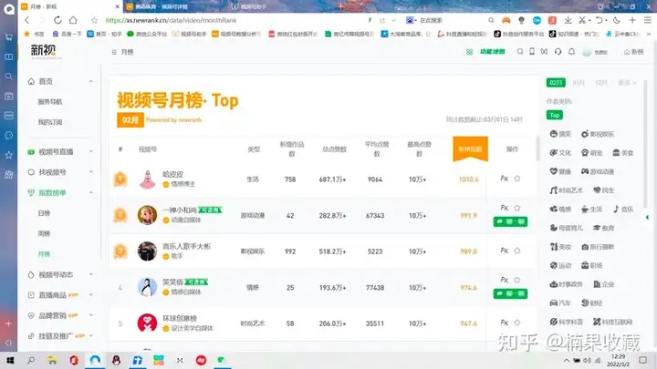Filter by 运动 category
Image resolution: width=657 pixels, height=369 pixels.
coord(560,265)
